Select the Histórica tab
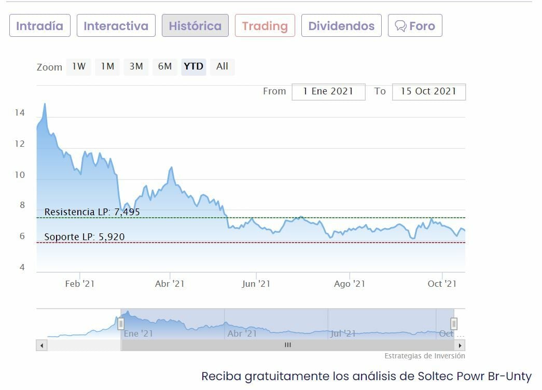 (x=195, y=26)
